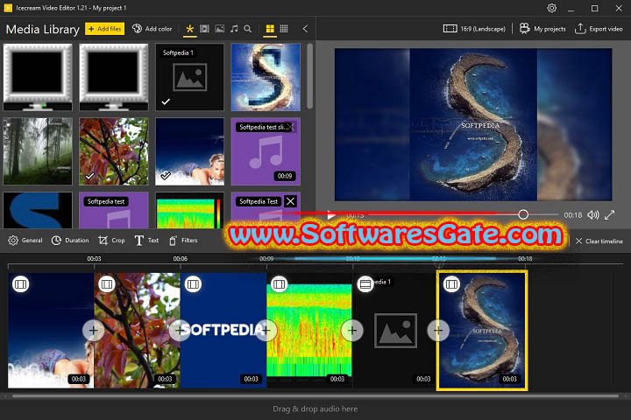
Task: Click the video preview image
Action: click(x=473, y=124)
